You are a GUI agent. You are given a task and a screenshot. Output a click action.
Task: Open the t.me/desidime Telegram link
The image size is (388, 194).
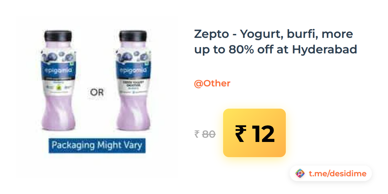338,174
